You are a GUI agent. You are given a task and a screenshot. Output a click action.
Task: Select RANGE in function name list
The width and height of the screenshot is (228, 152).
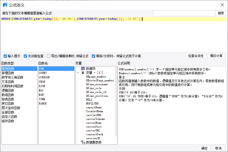coord(56,103)
